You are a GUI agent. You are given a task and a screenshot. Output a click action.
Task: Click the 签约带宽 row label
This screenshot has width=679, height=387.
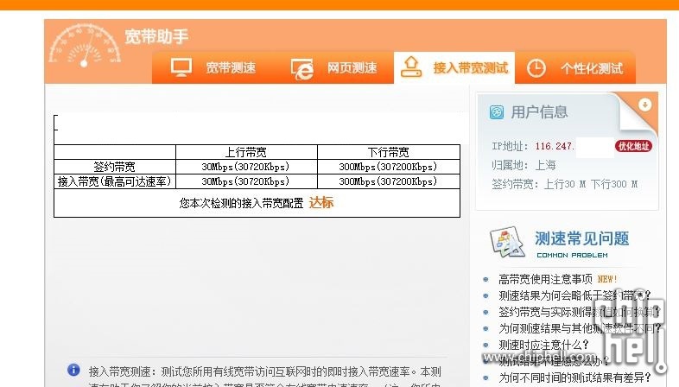tap(115, 167)
